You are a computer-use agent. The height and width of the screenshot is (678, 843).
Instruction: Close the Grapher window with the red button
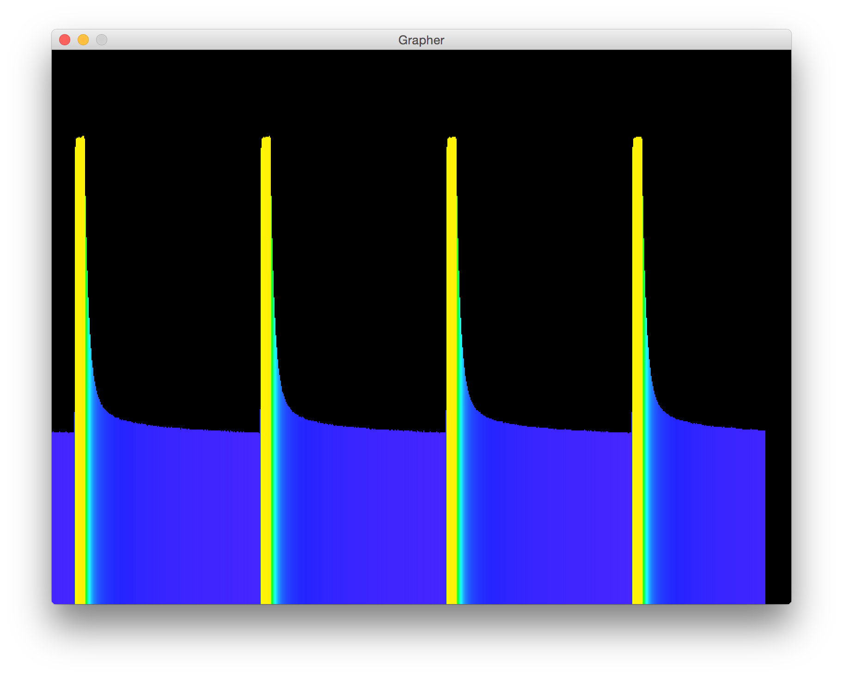(x=65, y=40)
